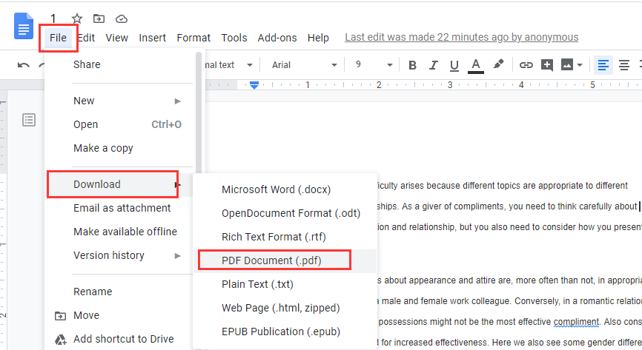Open the font size dropdown

(371, 65)
